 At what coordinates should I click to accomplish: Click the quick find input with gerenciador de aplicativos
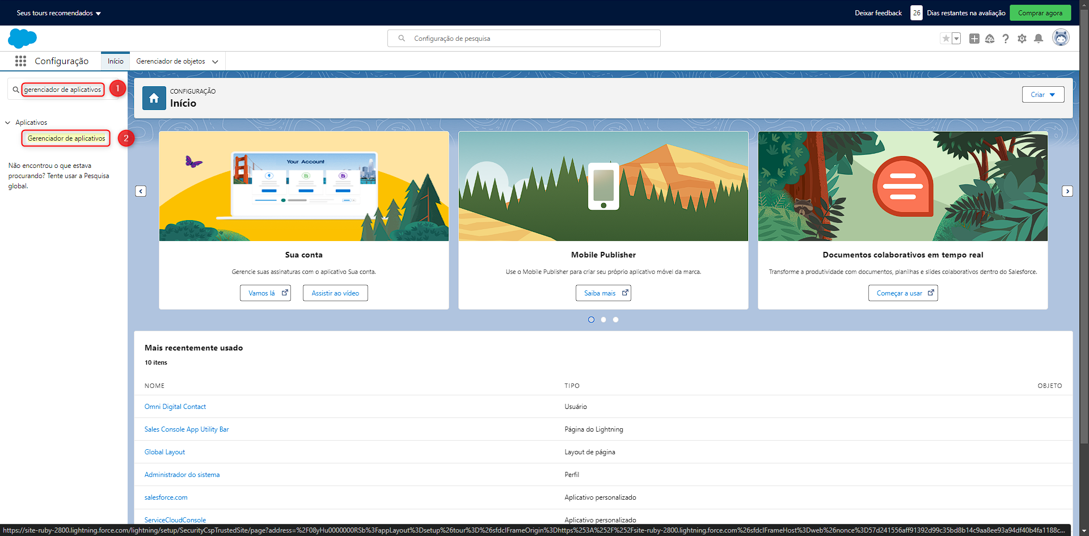click(62, 90)
